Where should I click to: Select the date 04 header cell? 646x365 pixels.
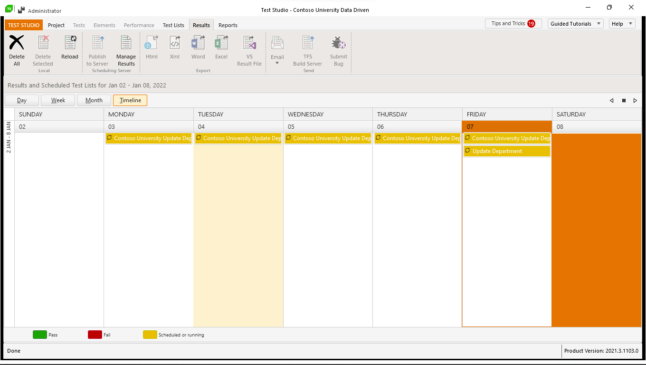[x=238, y=127]
